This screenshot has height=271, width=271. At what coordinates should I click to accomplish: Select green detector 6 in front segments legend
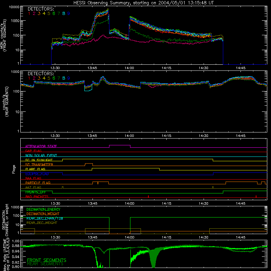54,14
